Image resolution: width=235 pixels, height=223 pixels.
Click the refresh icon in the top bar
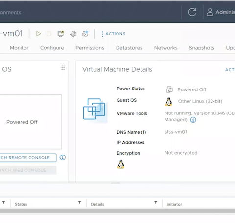pyautogui.click(x=192, y=12)
